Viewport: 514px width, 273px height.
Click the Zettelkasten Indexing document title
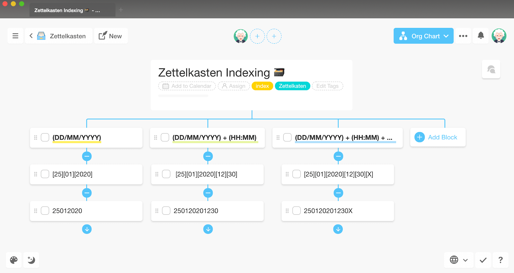click(214, 73)
